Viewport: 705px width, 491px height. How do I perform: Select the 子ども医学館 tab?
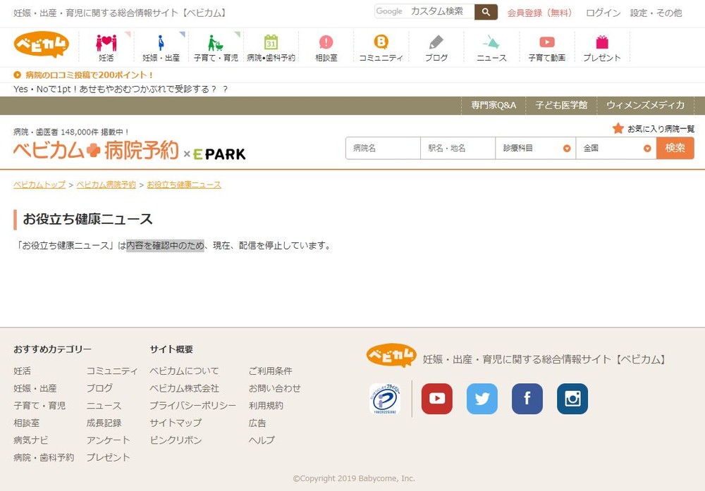560,105
